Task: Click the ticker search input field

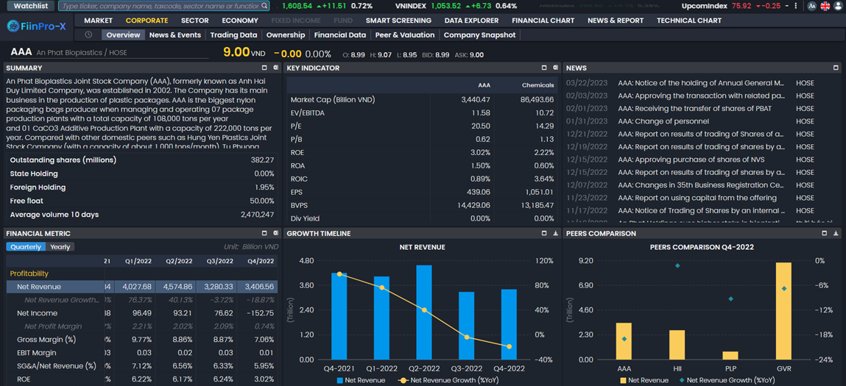Action: click(158, 6)
